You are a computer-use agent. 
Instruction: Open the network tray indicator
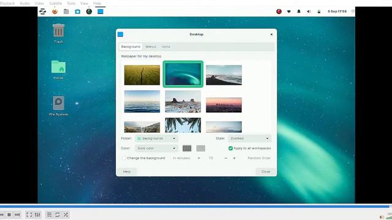coord(288,12)
